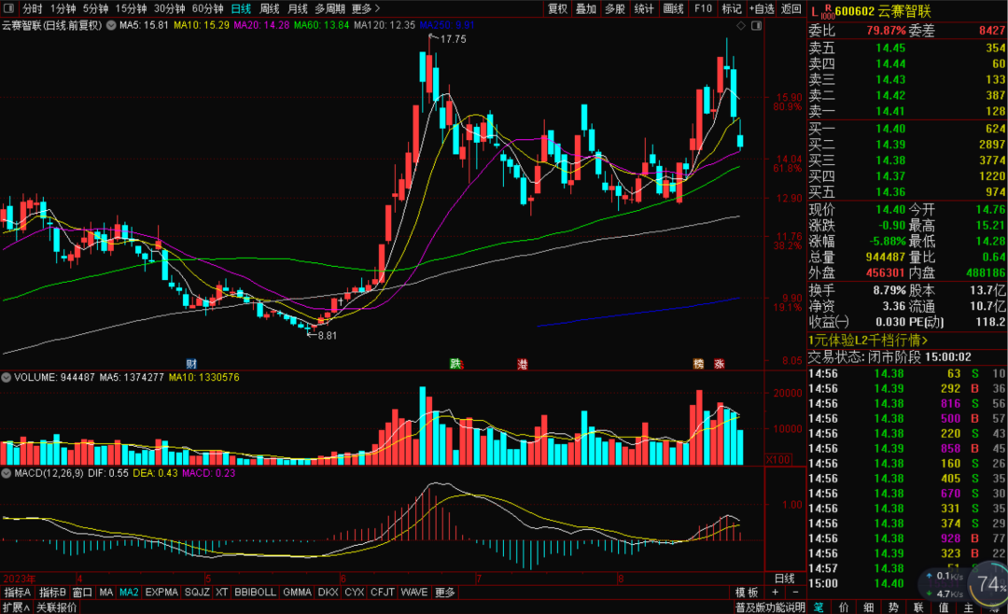This screenshot has width=1008, height=614.
Task: Apply the EXPMA indicator
Action: click(x=161, y=593)
